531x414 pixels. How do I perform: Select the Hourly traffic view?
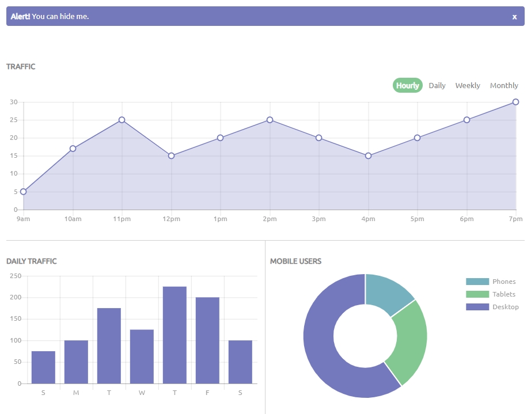click(407, 85)
